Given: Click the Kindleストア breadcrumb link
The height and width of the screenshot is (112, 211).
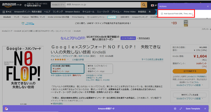Looking at the screenshot, I should pyautogui.click(x=7, y=31).
